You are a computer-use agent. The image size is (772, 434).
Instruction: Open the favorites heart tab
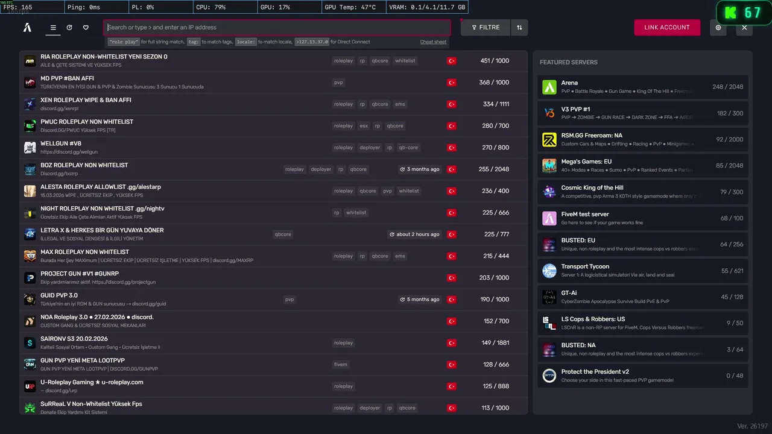(86, 28)
